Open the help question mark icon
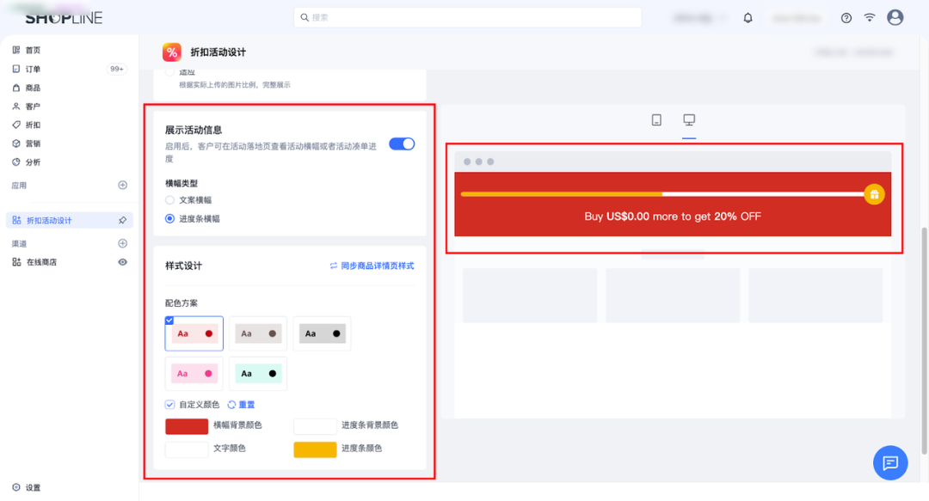929x501 pixels. (846, 18)
